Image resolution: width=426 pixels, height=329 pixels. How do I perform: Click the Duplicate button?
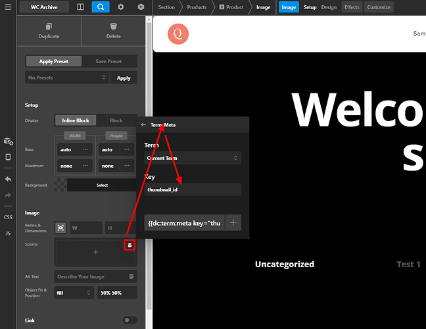point(49,31)
